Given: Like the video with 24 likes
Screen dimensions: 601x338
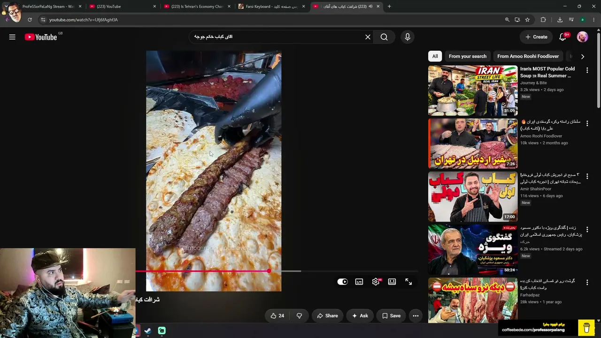Looking at the screenshot, I should 277,316.
